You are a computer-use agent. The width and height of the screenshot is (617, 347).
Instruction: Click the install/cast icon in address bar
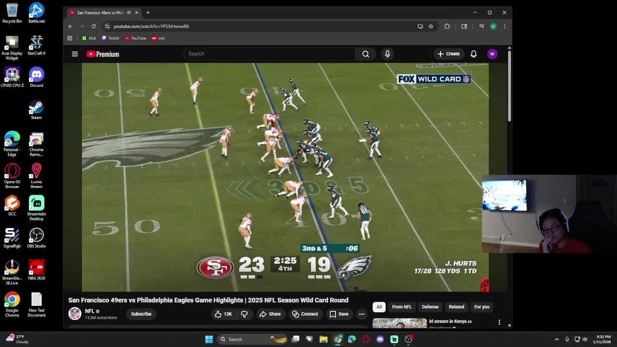pos(420,27)
